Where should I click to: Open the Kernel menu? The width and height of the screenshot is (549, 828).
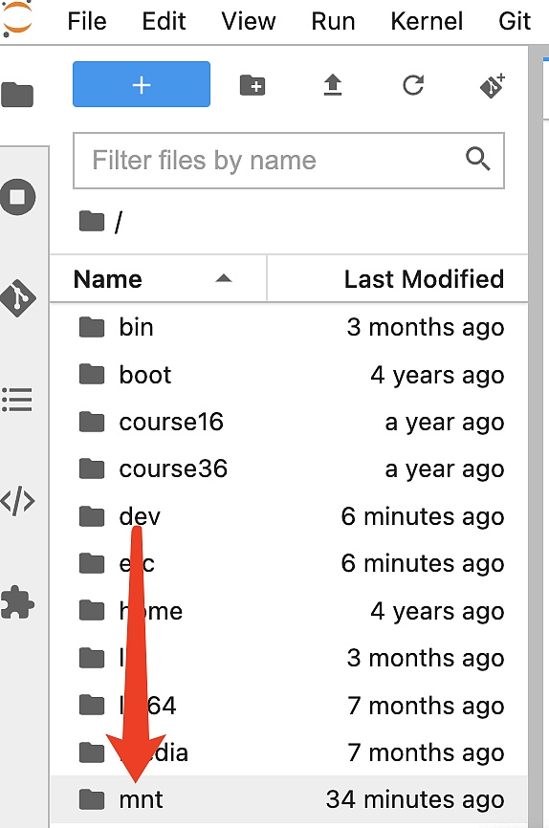[x=427, y=22]
